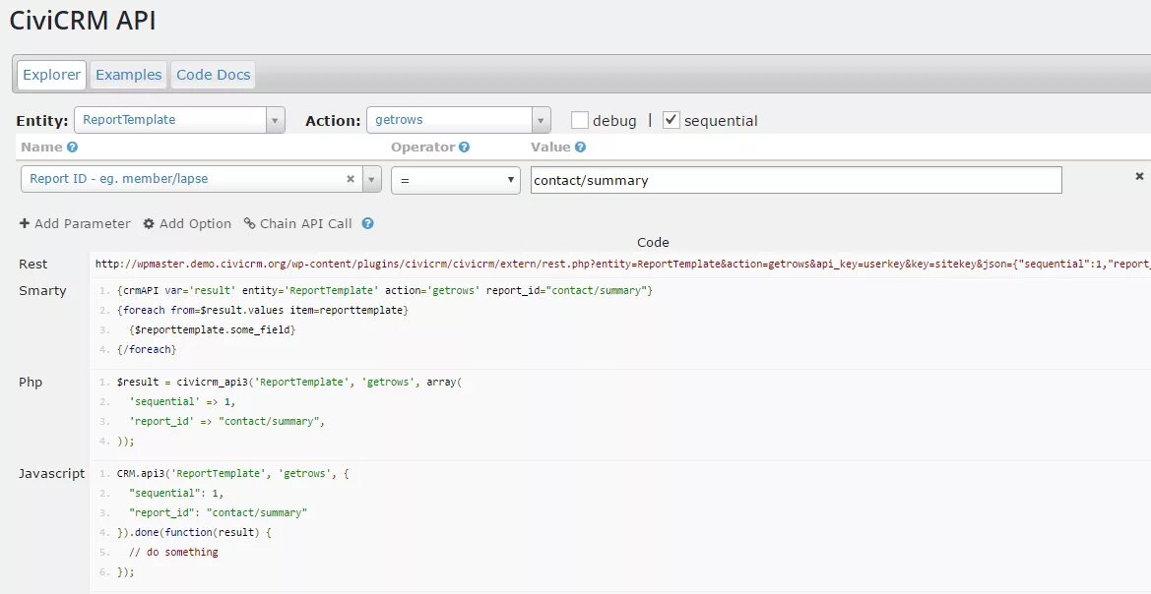The width and height of the screenshot is (1151, 594).
Task: Click the gear icon of Add Option
Action: click(x=149, y=223)
